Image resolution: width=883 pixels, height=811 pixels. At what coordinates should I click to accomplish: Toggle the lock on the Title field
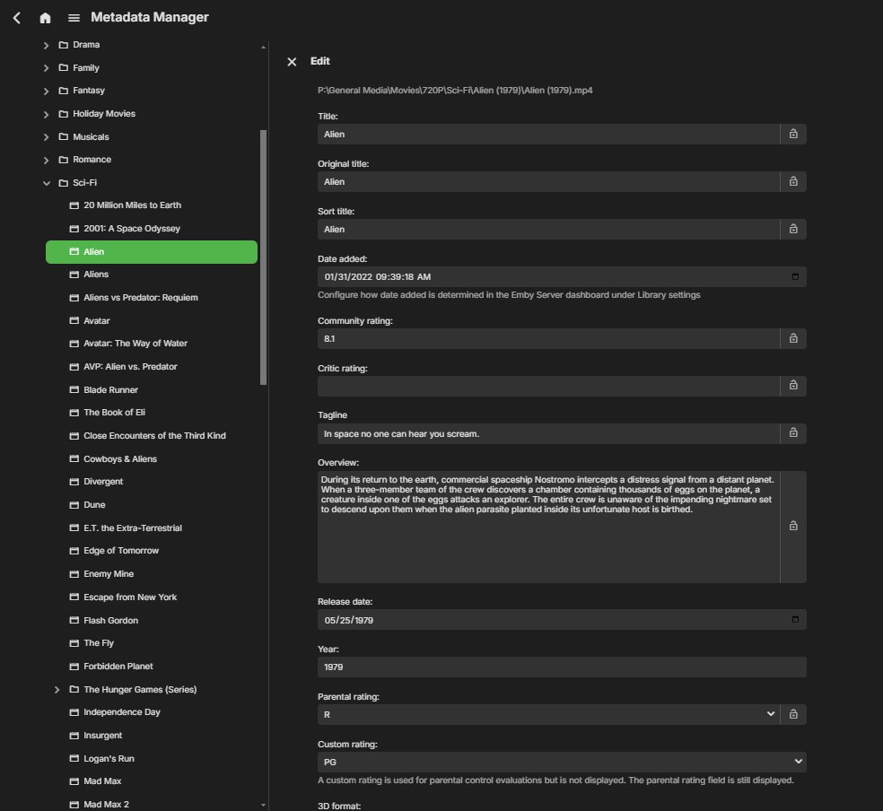793,134
